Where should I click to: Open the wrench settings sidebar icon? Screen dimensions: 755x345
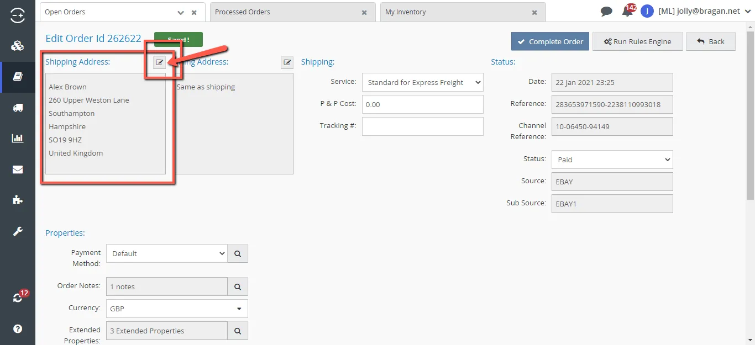(18, 231)
